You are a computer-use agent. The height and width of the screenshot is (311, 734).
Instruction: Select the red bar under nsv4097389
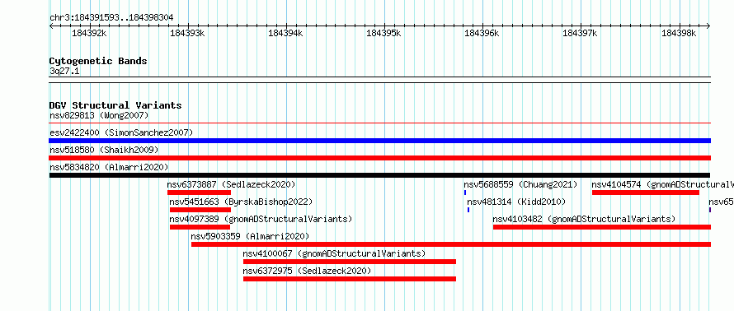pyautogui.click(x=200, y=227)
